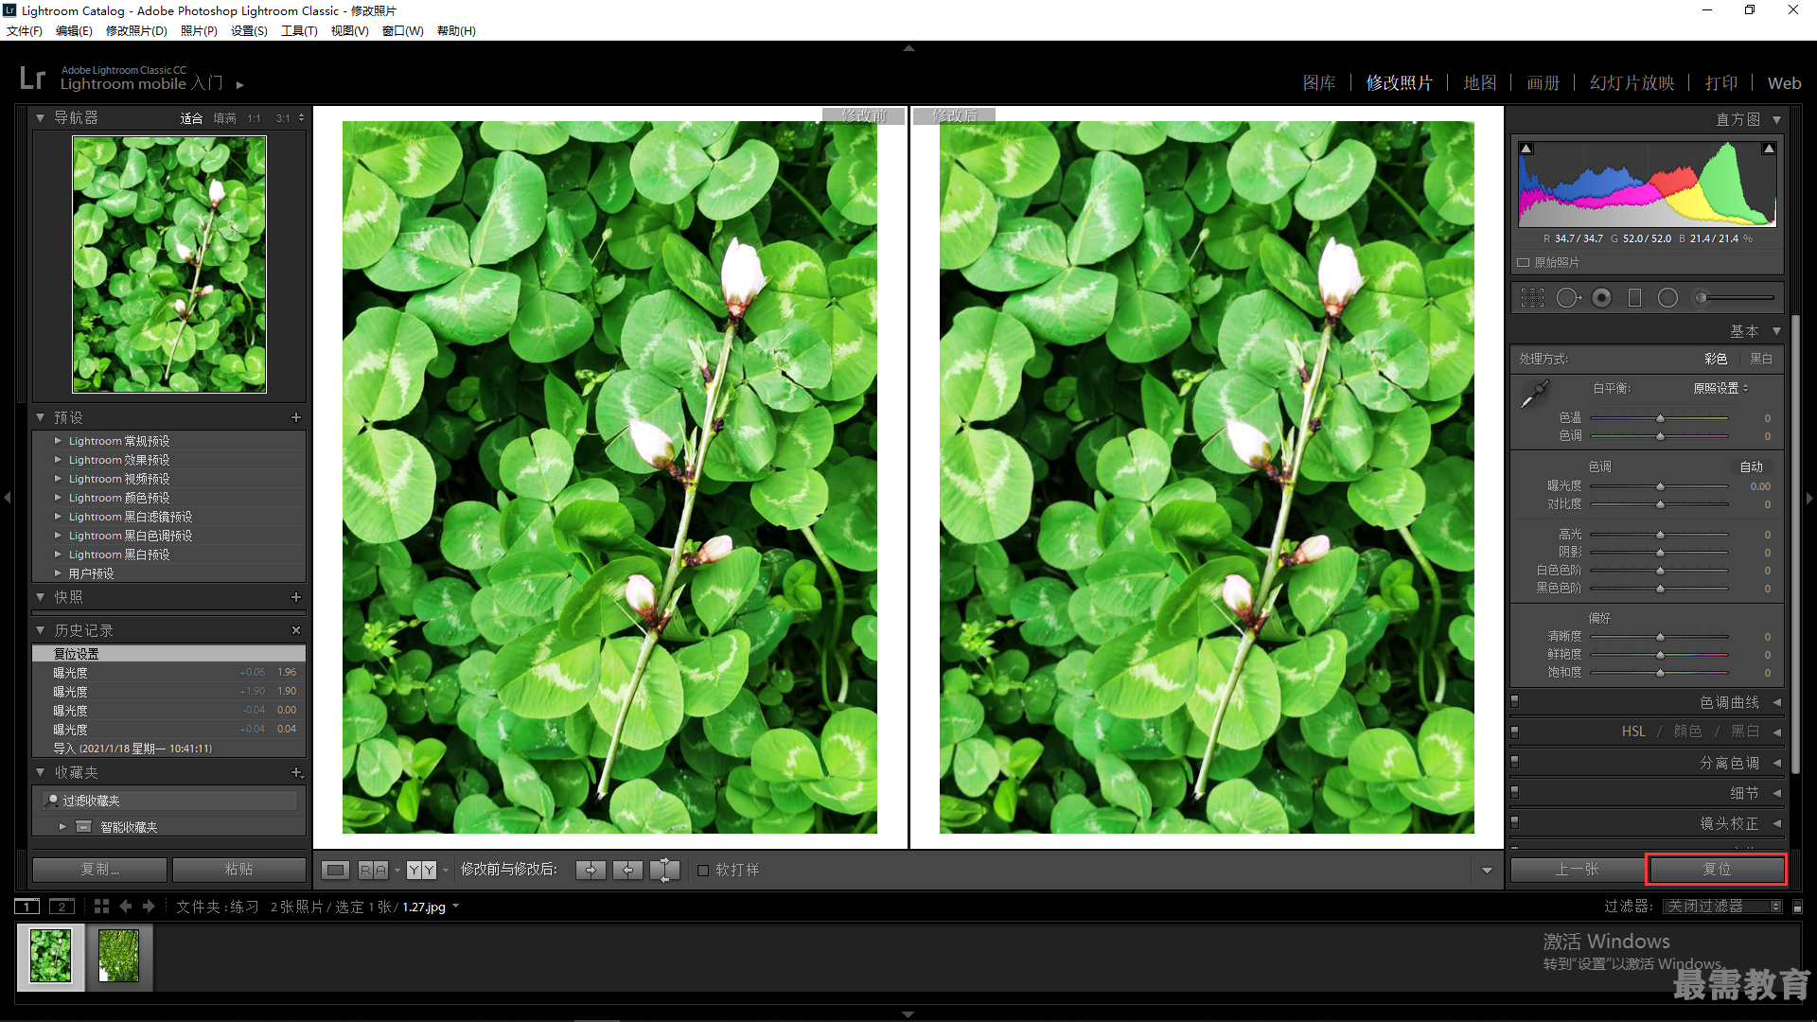Select second filmstrip thumbnail

pos(119,956)
